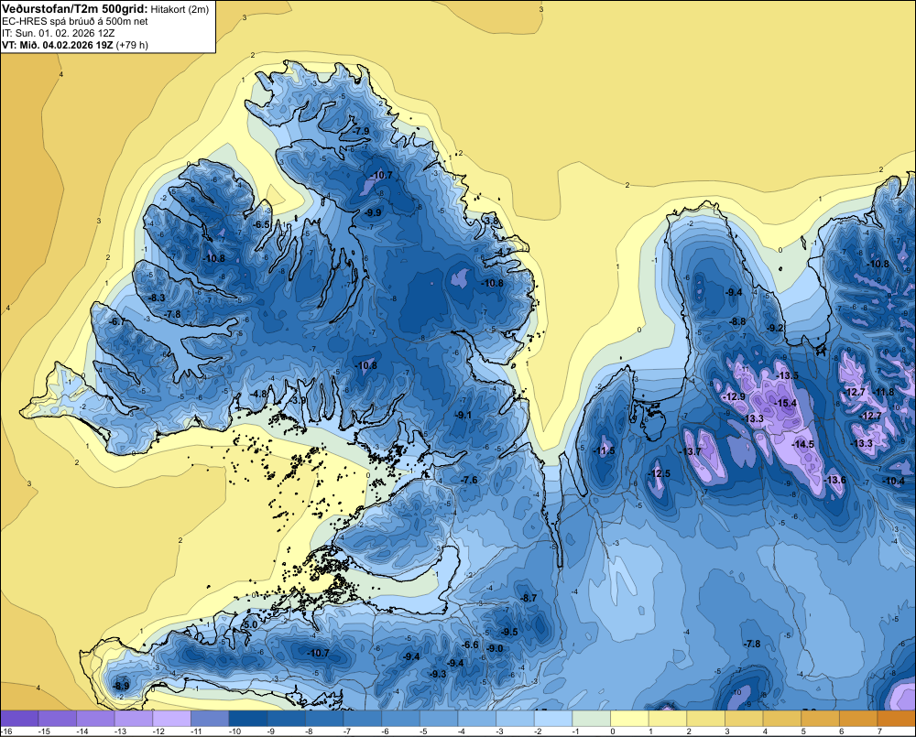Click the -3.8 temperature value

pos(492,220)
